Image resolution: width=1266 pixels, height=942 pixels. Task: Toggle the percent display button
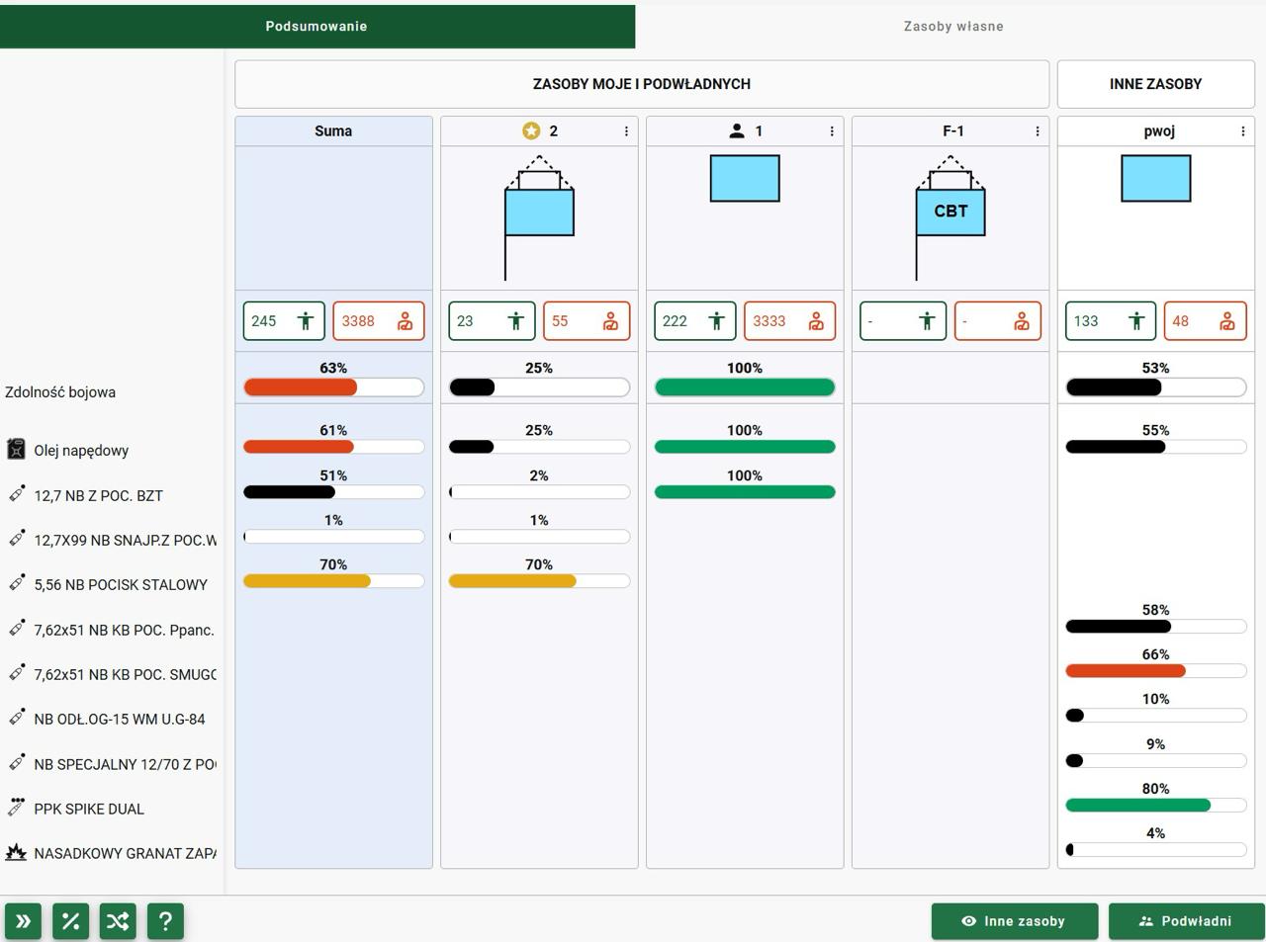coord(70,921)
